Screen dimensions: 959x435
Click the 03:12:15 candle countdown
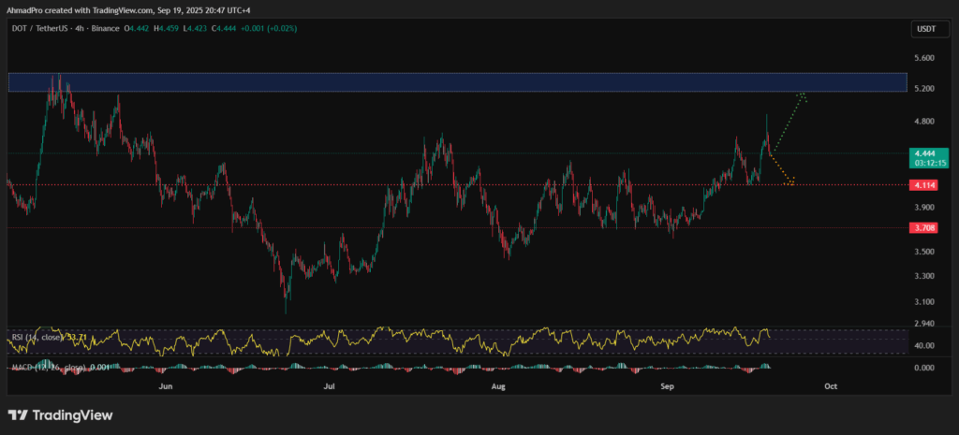929,163
